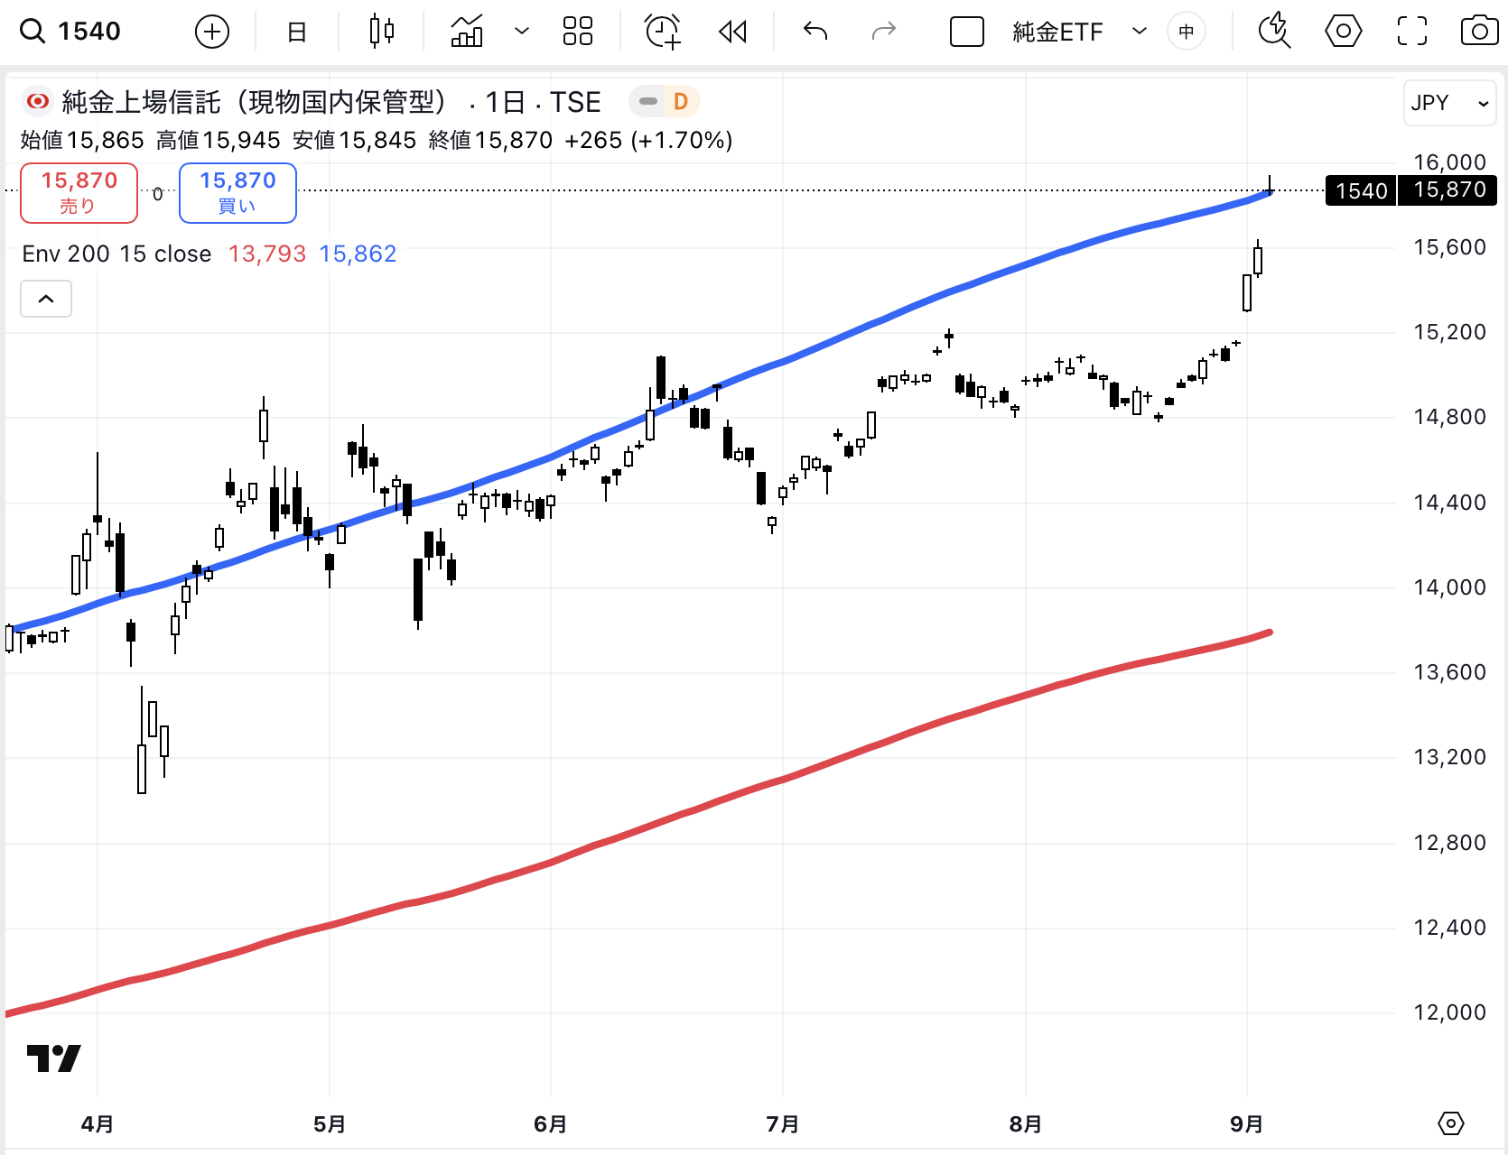Select the chart layout square icon
Viewport: 1508px width, 1155px height.
point(967,32)
